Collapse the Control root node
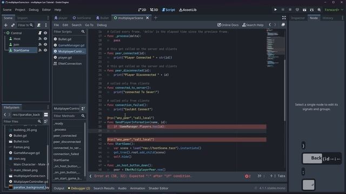This screenshot has width=346, height=194. pos(4,33)
